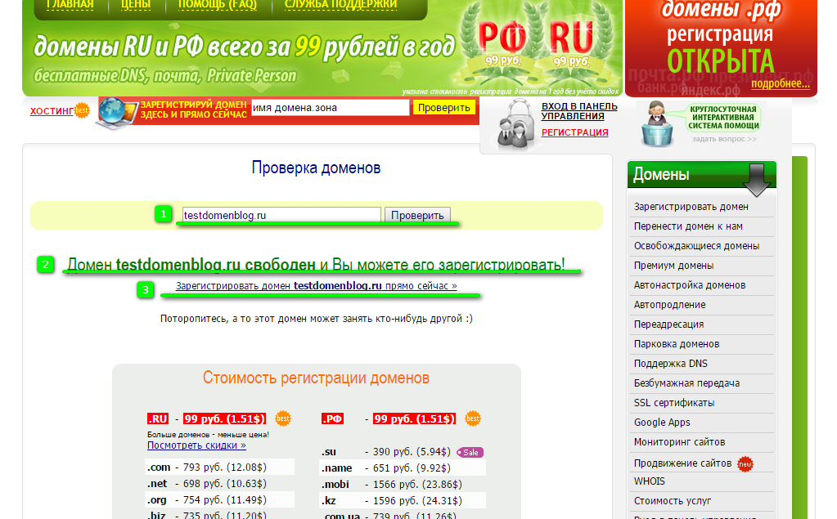Click the new badge near Продвижение сайтов
This screenshot has height=519, width=837.
(x=745, y=464)
